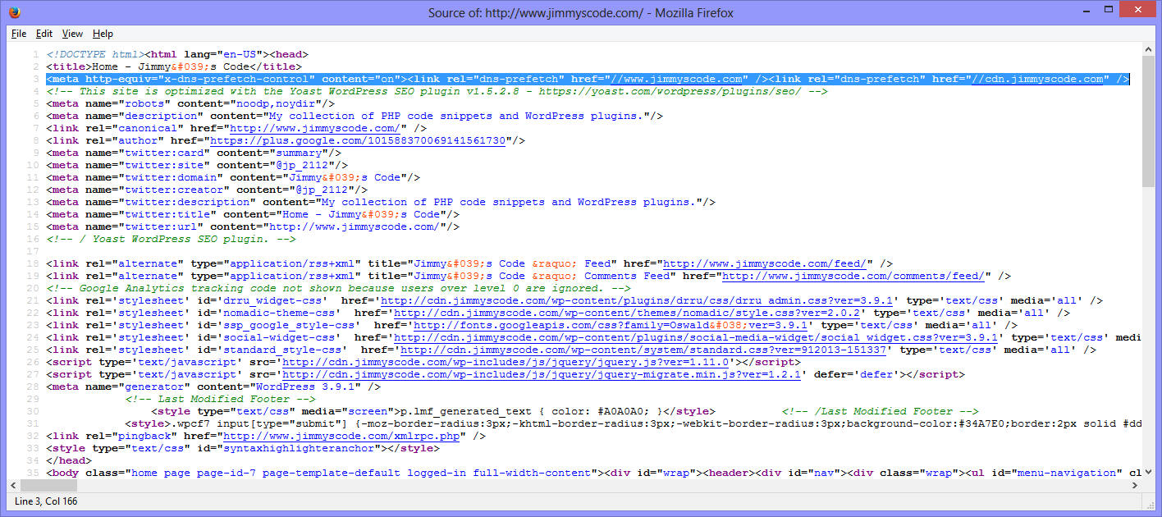
Task: Click the horizontal scrollbar thumb
Action: pyautogui.click(x=48, y=485)
